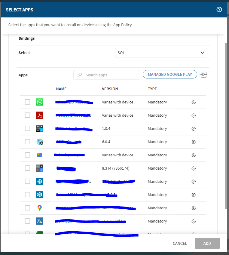The image size is (229, 255).
Task: Expand the SOL bindings dropdown
Action: [161, 53]
